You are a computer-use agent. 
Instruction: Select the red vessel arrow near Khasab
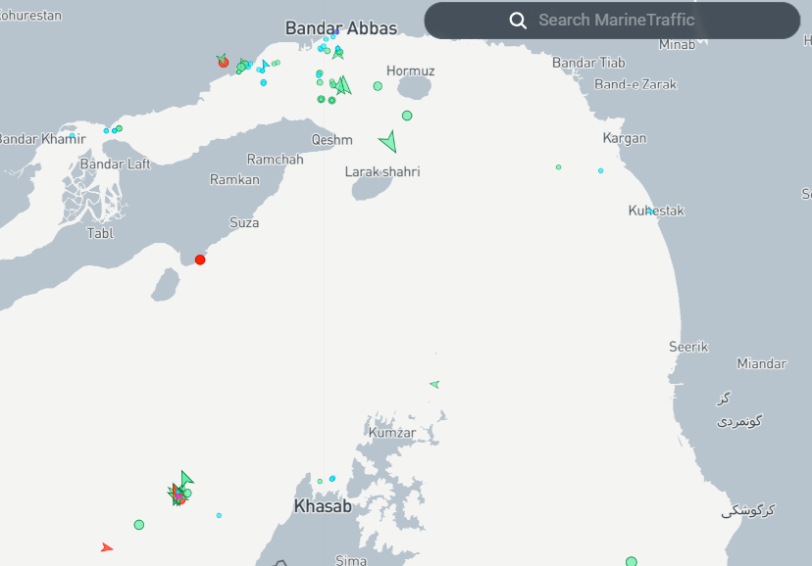point(107,547)
